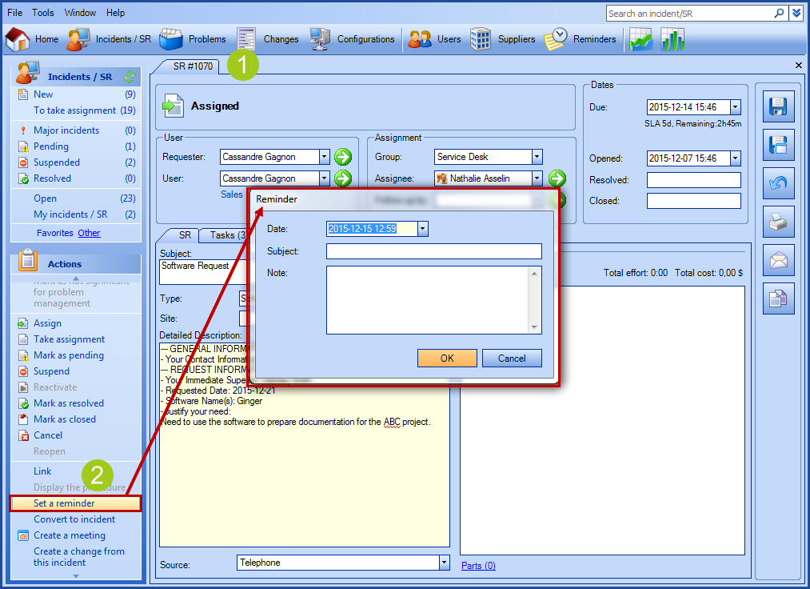Click the Subject field in the Reminder dialog
Viewport: 810px width, 589px height.
pyautogui.click(x=433, y=252)
